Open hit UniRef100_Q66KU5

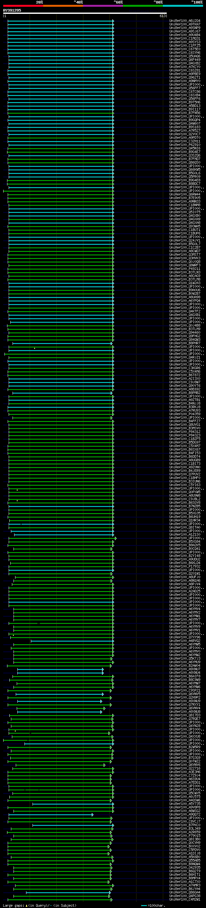185,169
